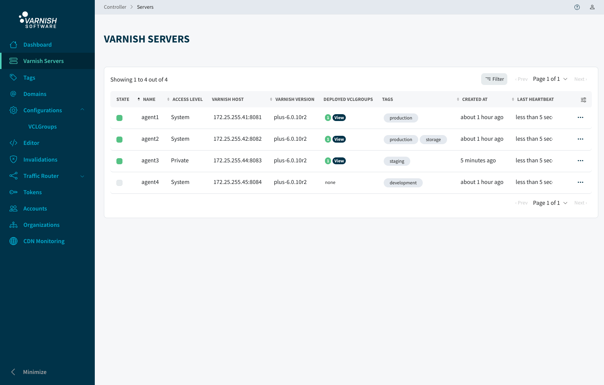This screenshot has width=604, height=385.
Task: Click agent2 green state indicator
Action: tap(119, 140)
